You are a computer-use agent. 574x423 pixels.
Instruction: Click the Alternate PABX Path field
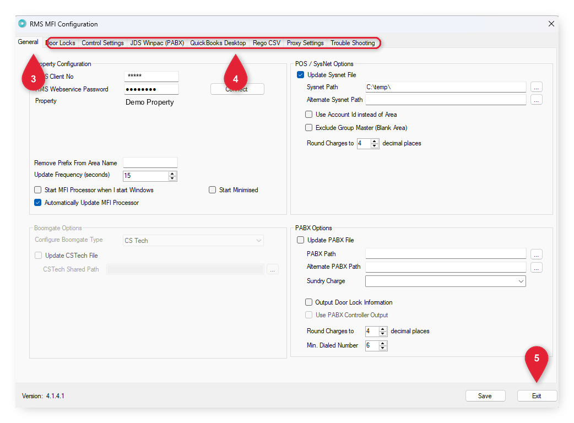pyautogui.click(x=446, y=267)
